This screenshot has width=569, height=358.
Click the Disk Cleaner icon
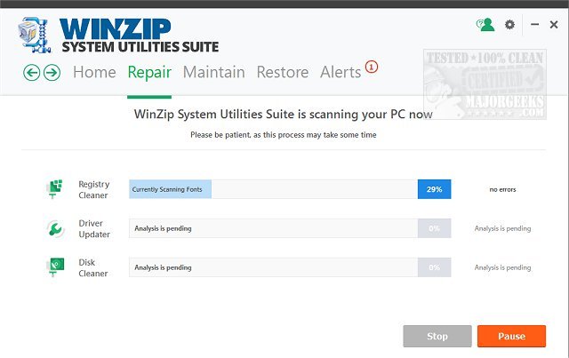(55, 267)
